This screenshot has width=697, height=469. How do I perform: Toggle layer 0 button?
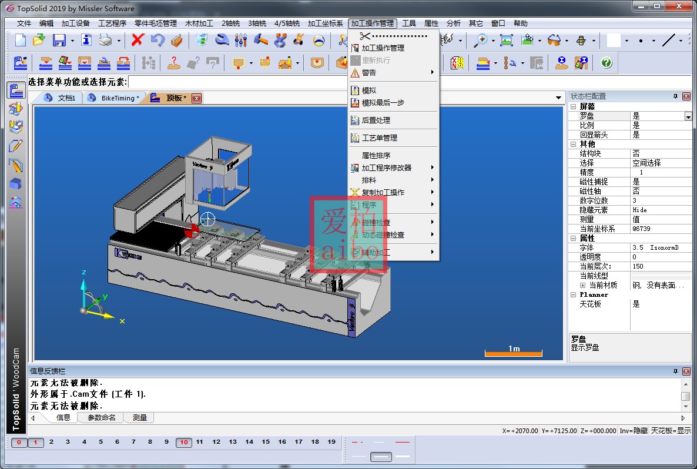19,443
